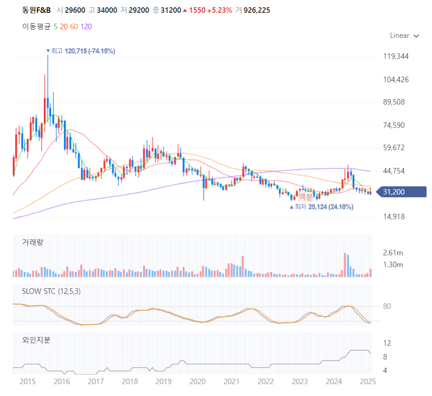Select the 동원F&B stock name

click(36, 10)
